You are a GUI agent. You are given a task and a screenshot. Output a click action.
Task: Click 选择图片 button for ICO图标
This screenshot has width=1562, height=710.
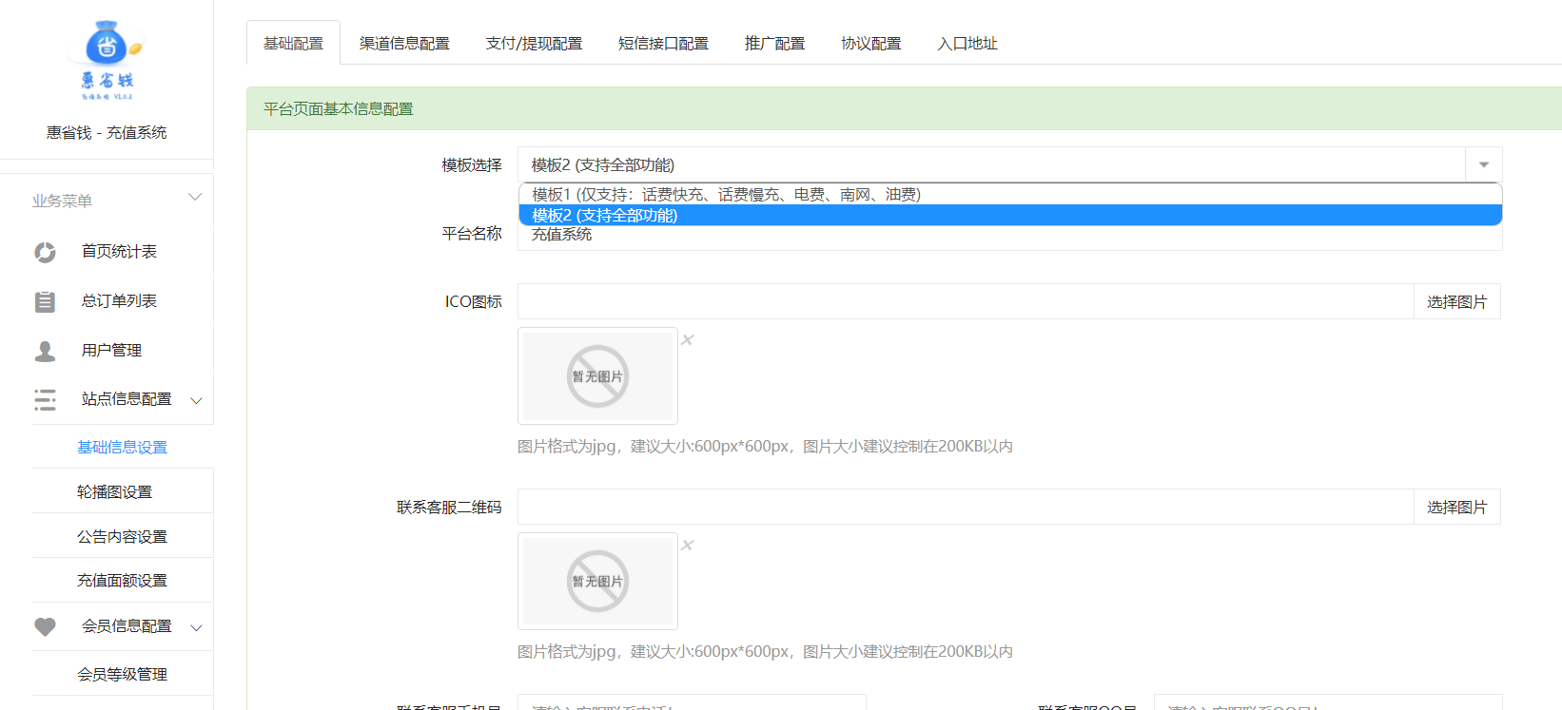pos(1456,302)
